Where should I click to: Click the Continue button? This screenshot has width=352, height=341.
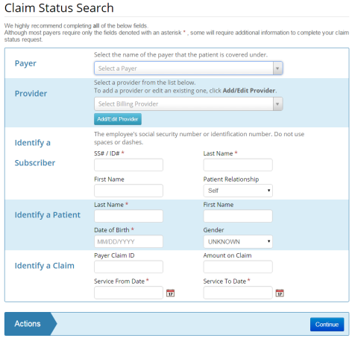pos(327,324)
